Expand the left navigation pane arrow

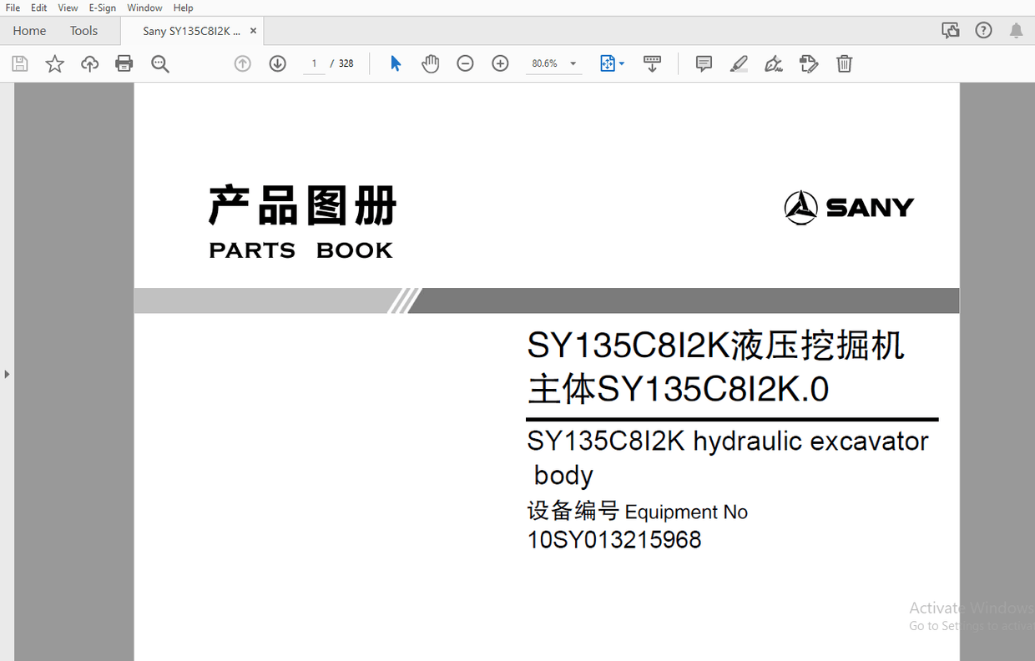click(8, 374)
